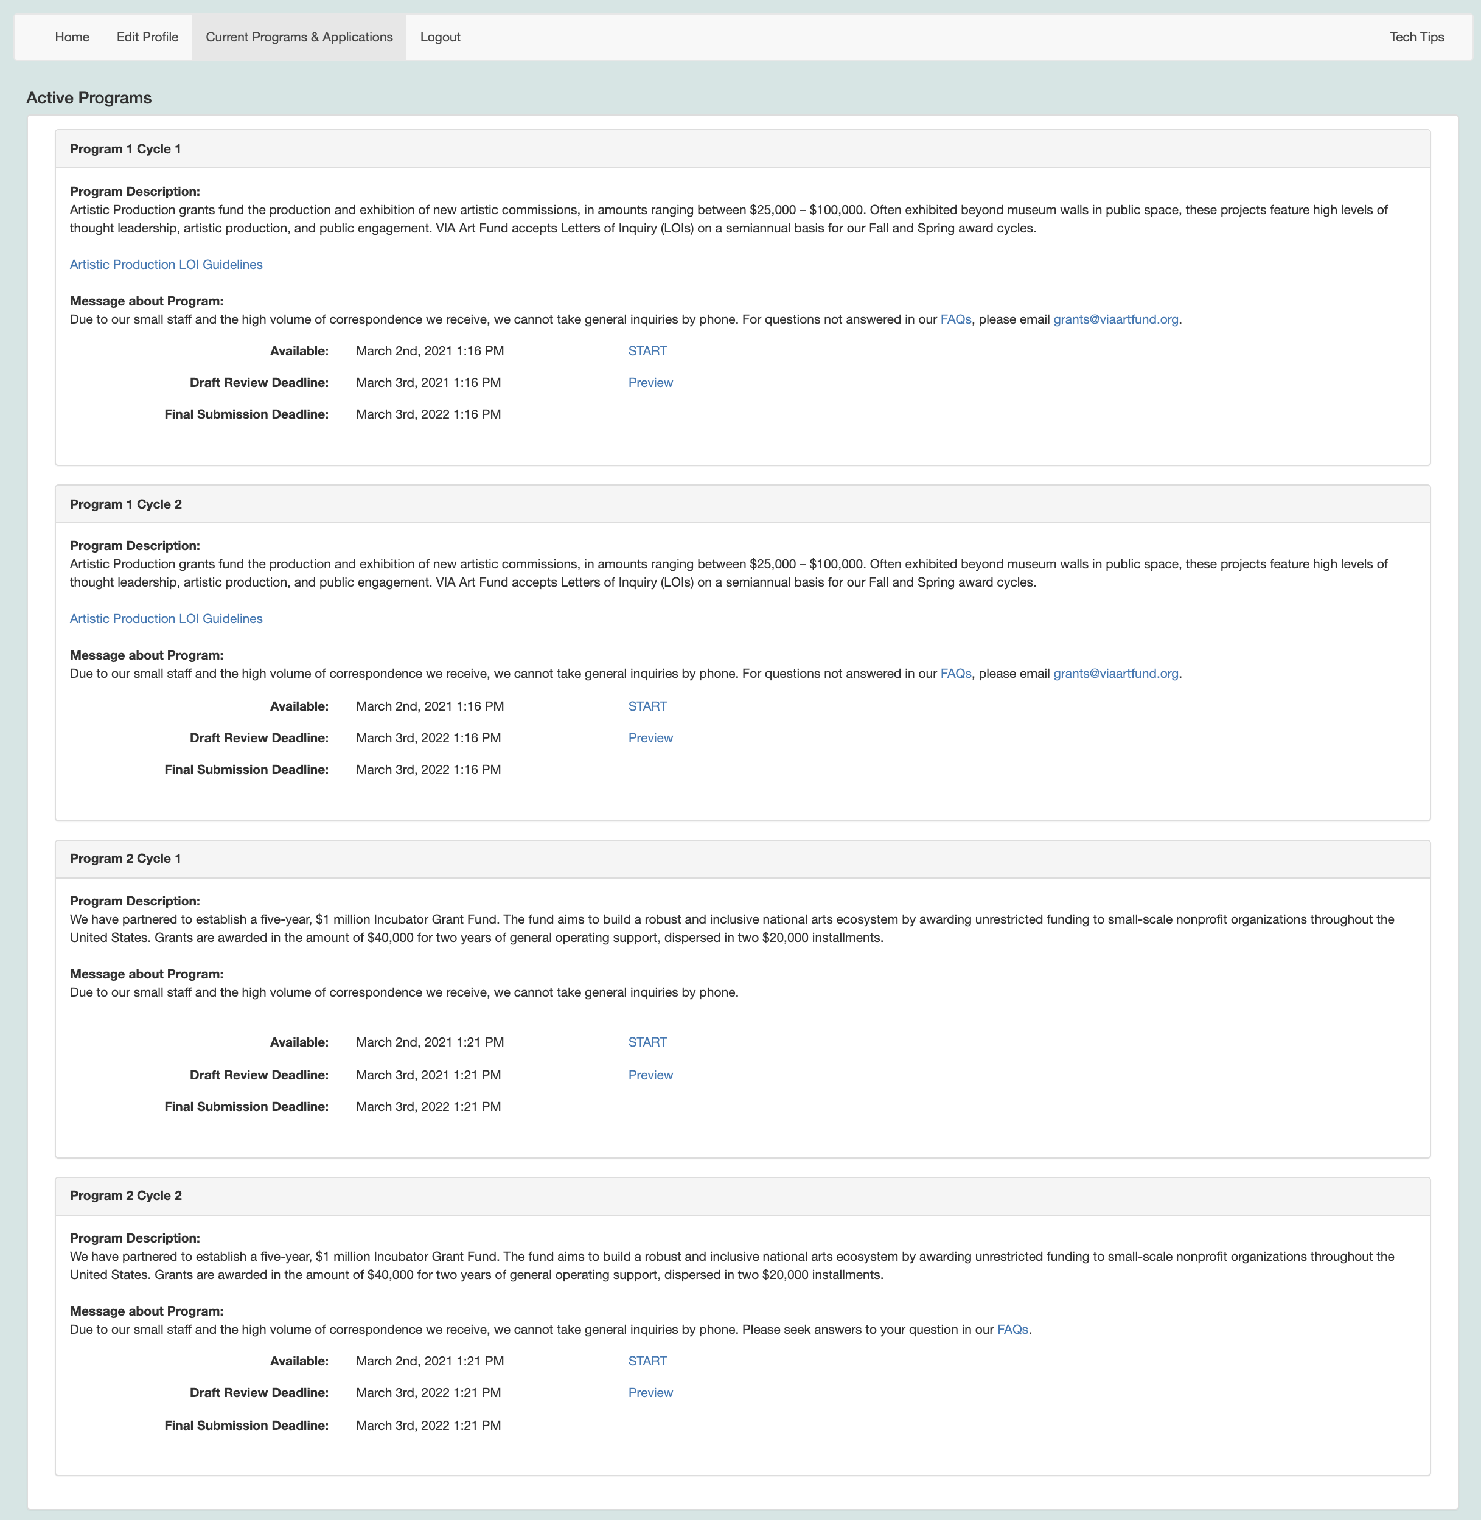Click Message about Program label in Program 2 Cycle 1
Image resolution: width=1481 pixels, height=1520 pixels.
(146, 974)
